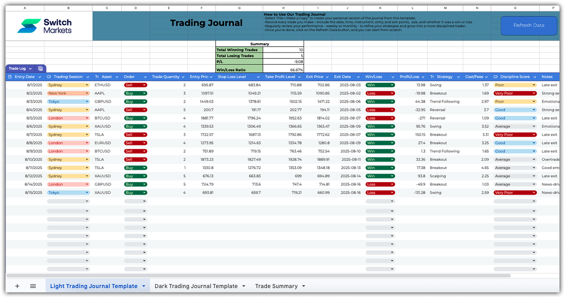Click the add new sheet plus icon

pyautogui.click(x=17, y=286)
